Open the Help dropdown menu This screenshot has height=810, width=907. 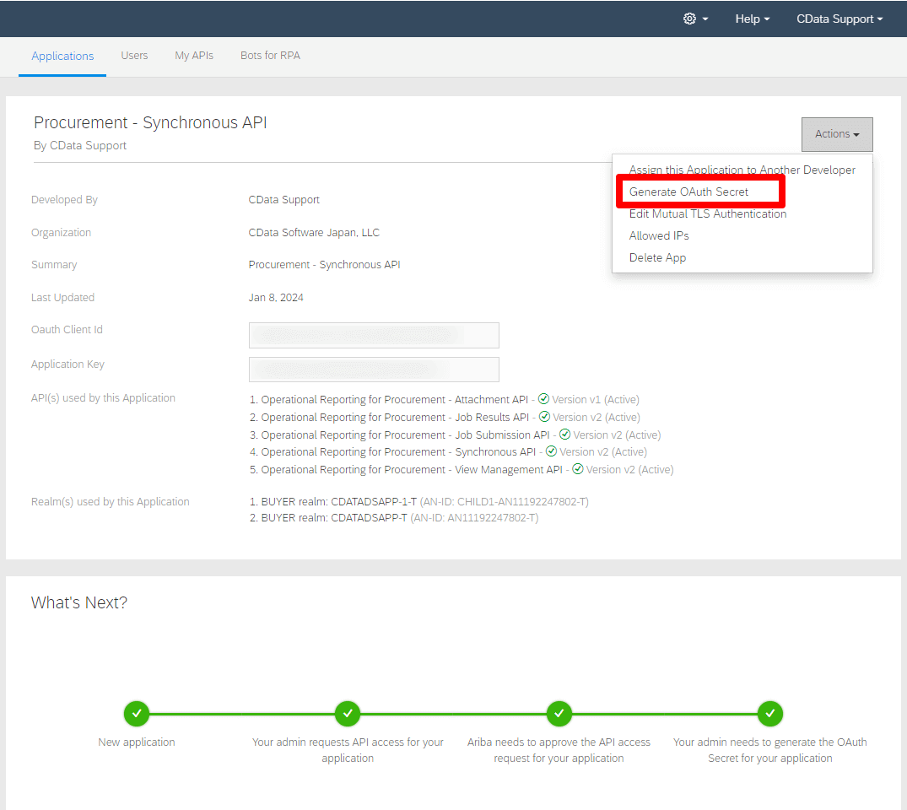[752, 19]
